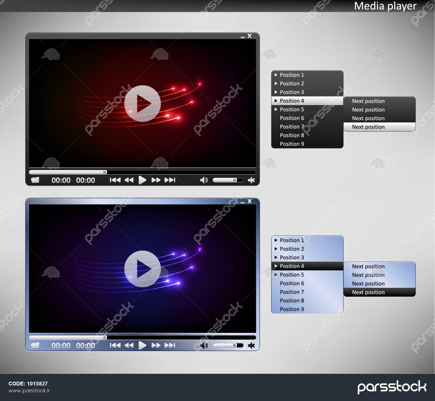Select Position 4 in the blue menu

tap(291, 266)
